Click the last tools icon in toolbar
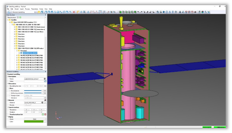The image size is (232, 133). point(209,12)
